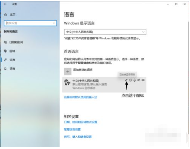Open 管理语言设置 link

tap(72, 129)
